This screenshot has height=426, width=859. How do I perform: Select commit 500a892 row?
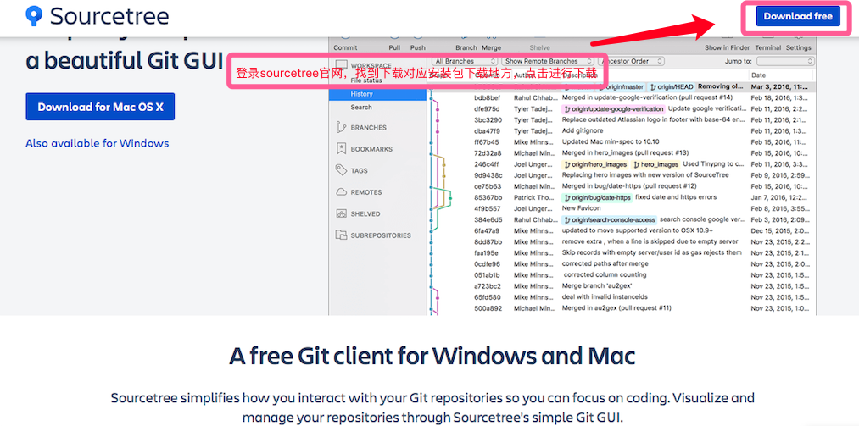point(622,308)
